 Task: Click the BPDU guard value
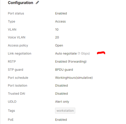click(64, 70)
